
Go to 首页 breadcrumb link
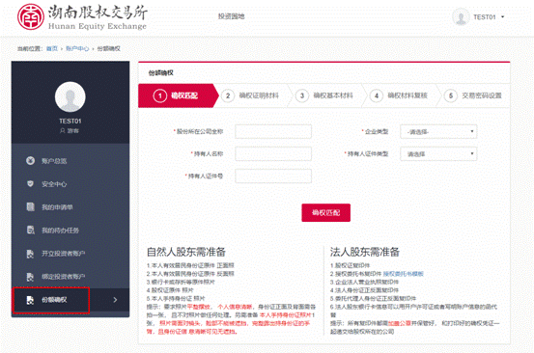[52, 48]
